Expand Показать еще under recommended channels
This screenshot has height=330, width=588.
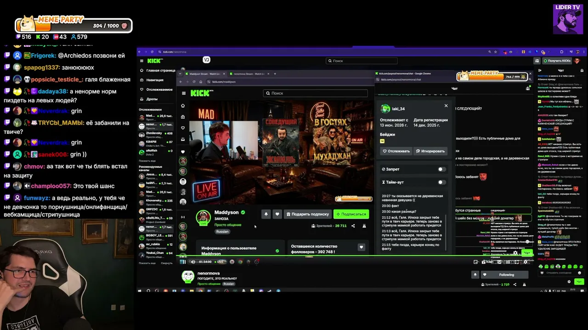[147, 263]
